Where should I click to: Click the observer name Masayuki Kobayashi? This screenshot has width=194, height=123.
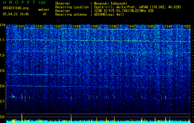coord(111,3)
